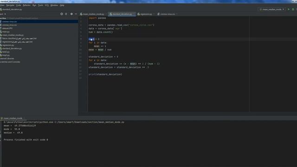Viewport: 297px width, 167px height.
Task: Open the Window menu
Action: (54, 5)
